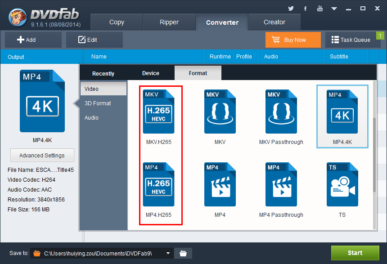Select the MP4.4K format in grid
The image size is (387, 264).
[342, 116]
